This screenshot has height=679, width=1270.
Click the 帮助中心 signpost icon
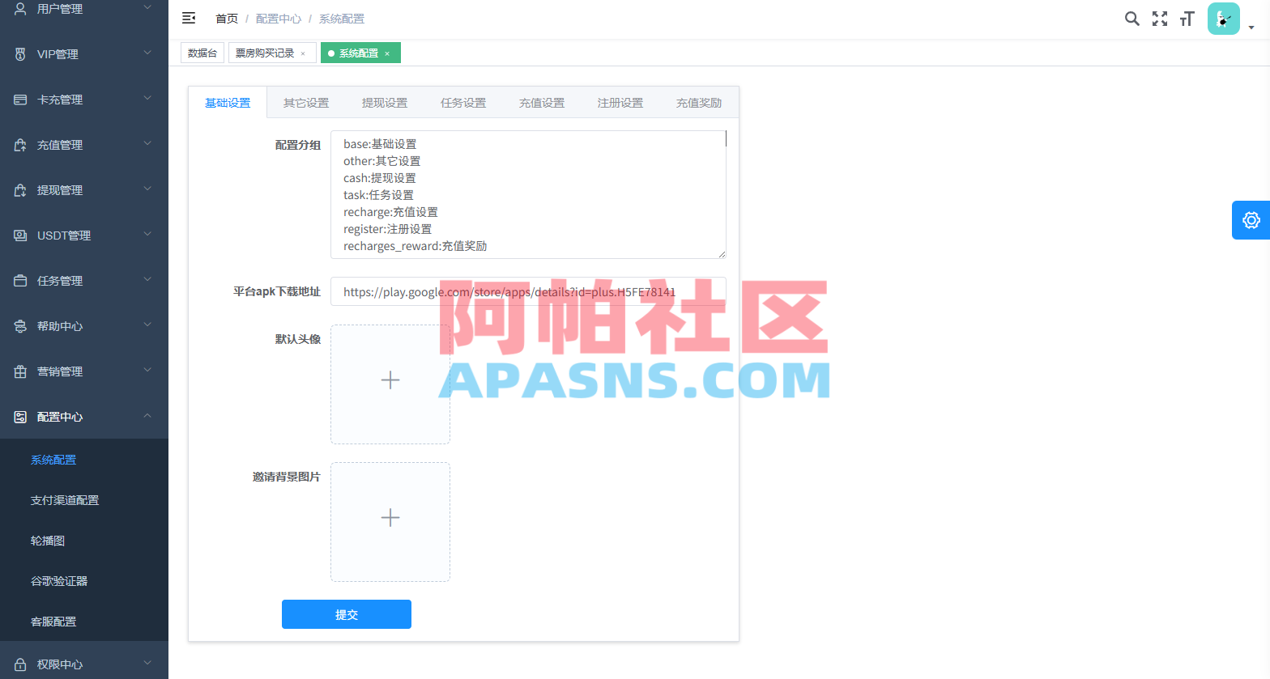(x=20, y=326)
